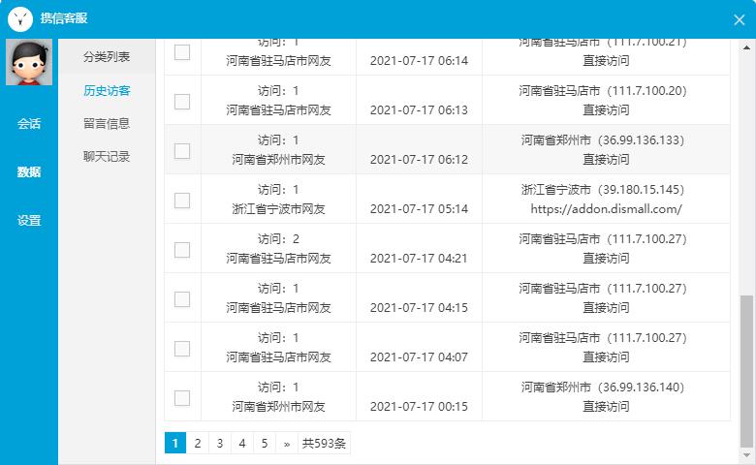Select the 浙江省宁波市网友 row checkbox
The image size is (756, 465).
point(182,201)
